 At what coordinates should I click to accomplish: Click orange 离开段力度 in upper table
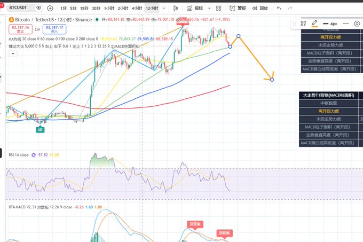click(x=330, y=37)
